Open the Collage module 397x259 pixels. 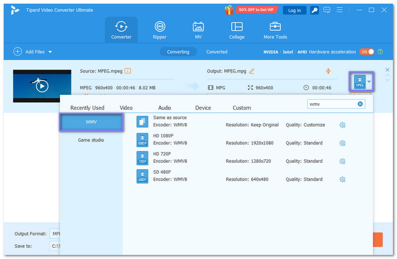237,30
